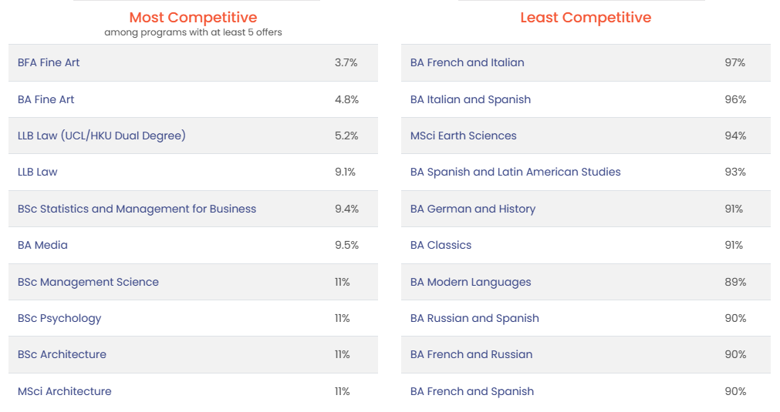Open the MSci Architecture program link

click(64, 391)
